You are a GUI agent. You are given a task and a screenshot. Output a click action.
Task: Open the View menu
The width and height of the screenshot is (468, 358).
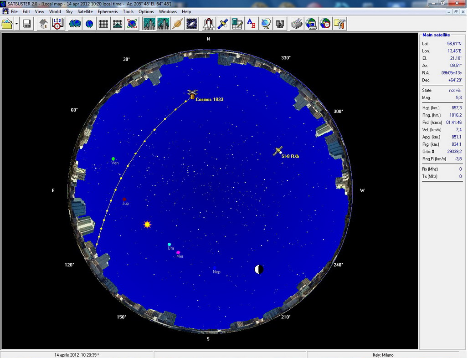point(39,12)
